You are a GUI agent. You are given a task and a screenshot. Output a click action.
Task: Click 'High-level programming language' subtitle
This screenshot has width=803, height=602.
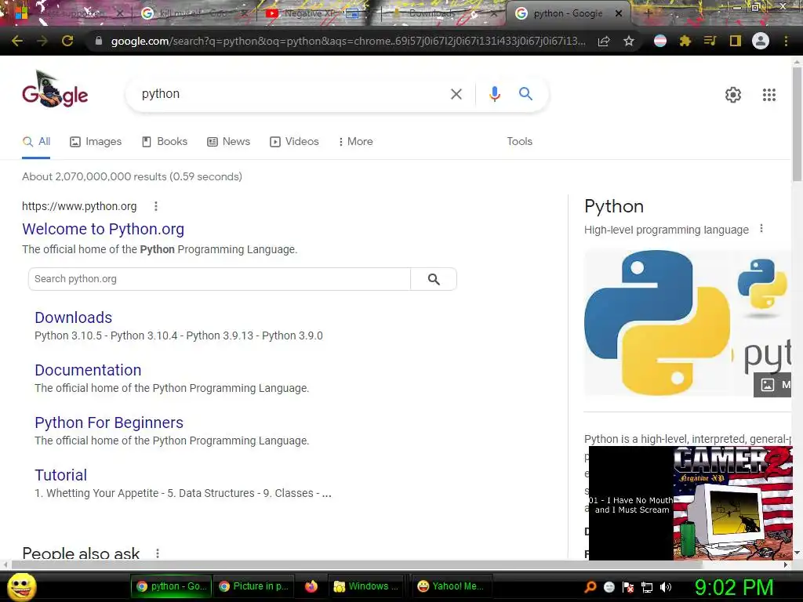pos(667,230)
